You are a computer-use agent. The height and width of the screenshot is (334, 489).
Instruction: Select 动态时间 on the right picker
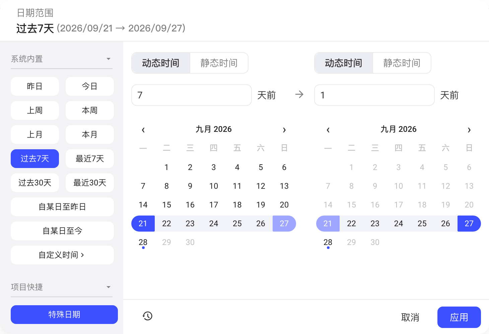click(x=344, y=63)
